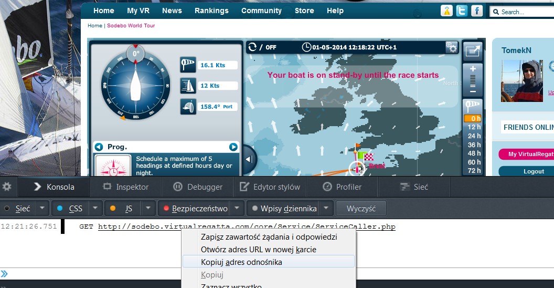Select the 36 h wind forecast

[x=473, y=145]
